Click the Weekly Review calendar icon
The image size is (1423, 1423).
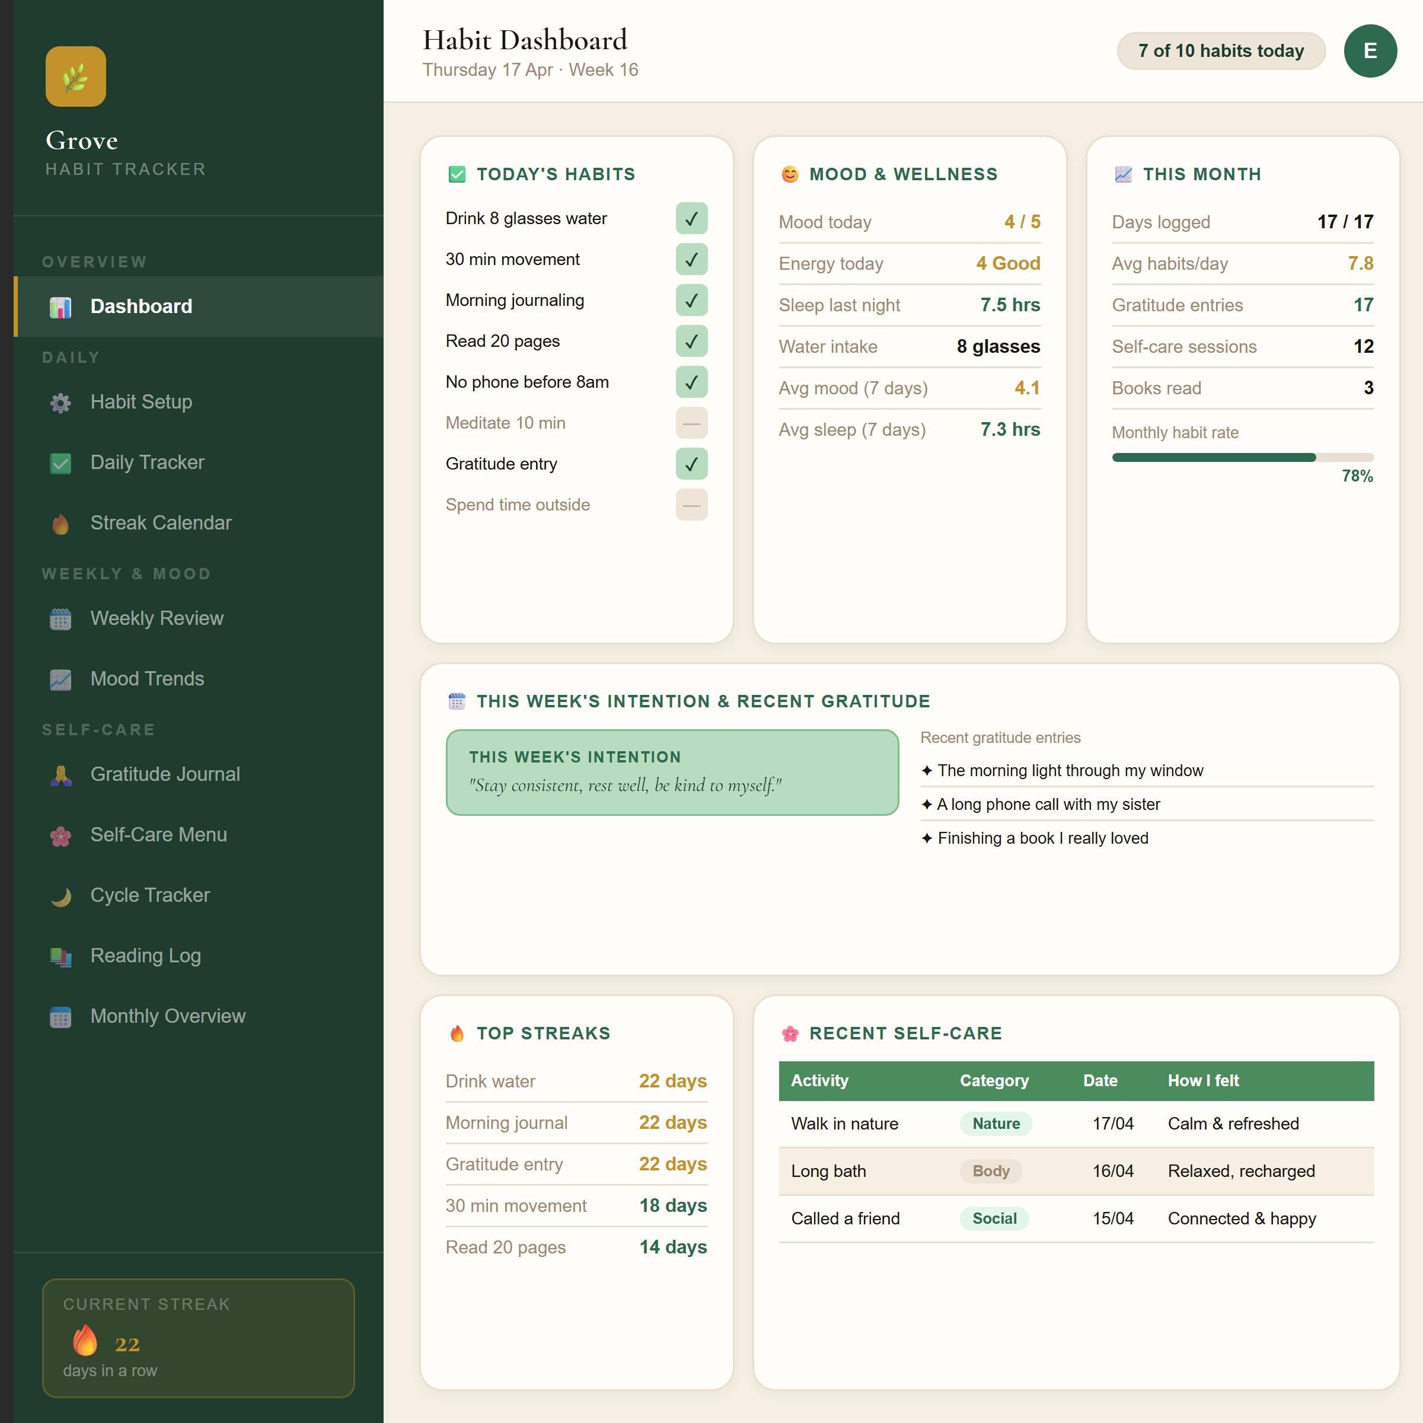[60, 620]
